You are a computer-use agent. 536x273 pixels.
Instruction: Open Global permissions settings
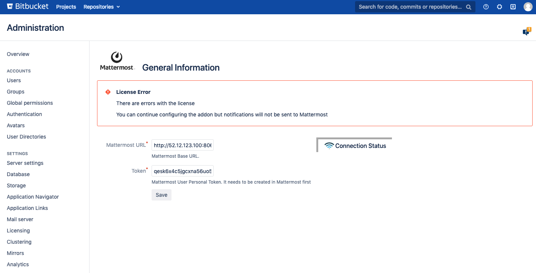click(x=30, y=103)
